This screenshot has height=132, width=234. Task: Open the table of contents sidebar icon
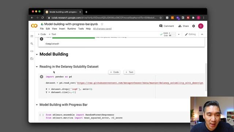(32, 36)
